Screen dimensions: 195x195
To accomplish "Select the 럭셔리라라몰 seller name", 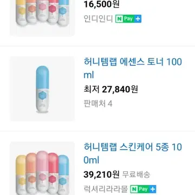I will [106, 189].
